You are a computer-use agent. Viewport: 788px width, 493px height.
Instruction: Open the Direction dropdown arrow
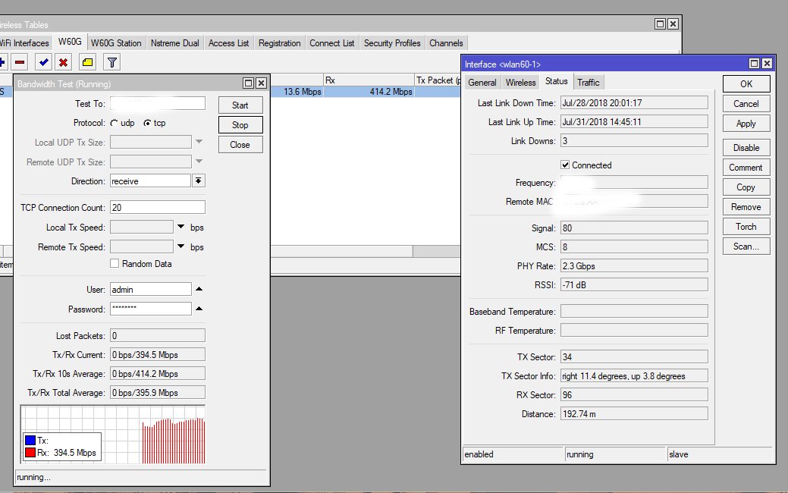point(199,181)
